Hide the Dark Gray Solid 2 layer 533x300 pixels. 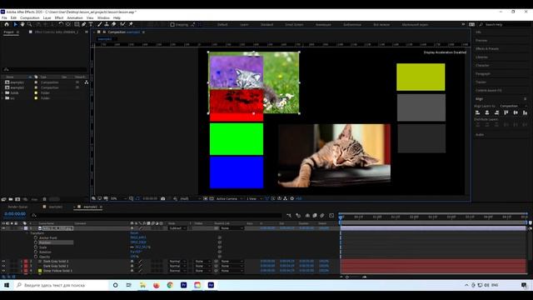(3, 262)
